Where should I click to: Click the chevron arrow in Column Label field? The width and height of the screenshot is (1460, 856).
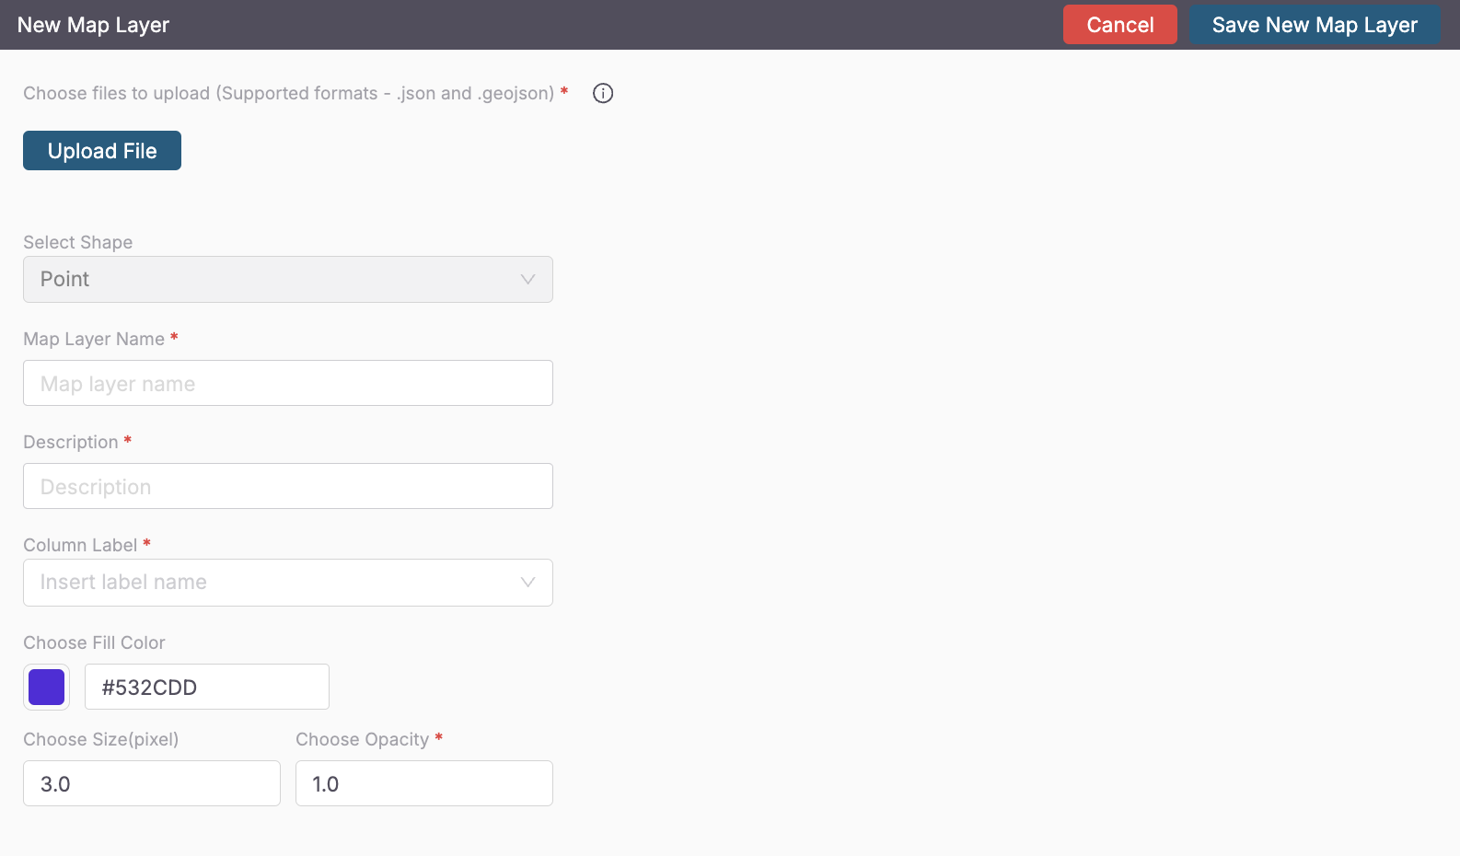(527, 583)
